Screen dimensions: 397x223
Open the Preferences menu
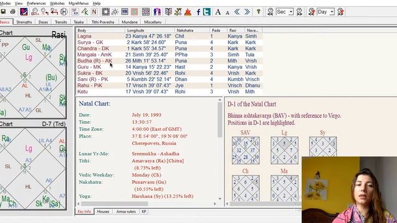coord(36,3)
